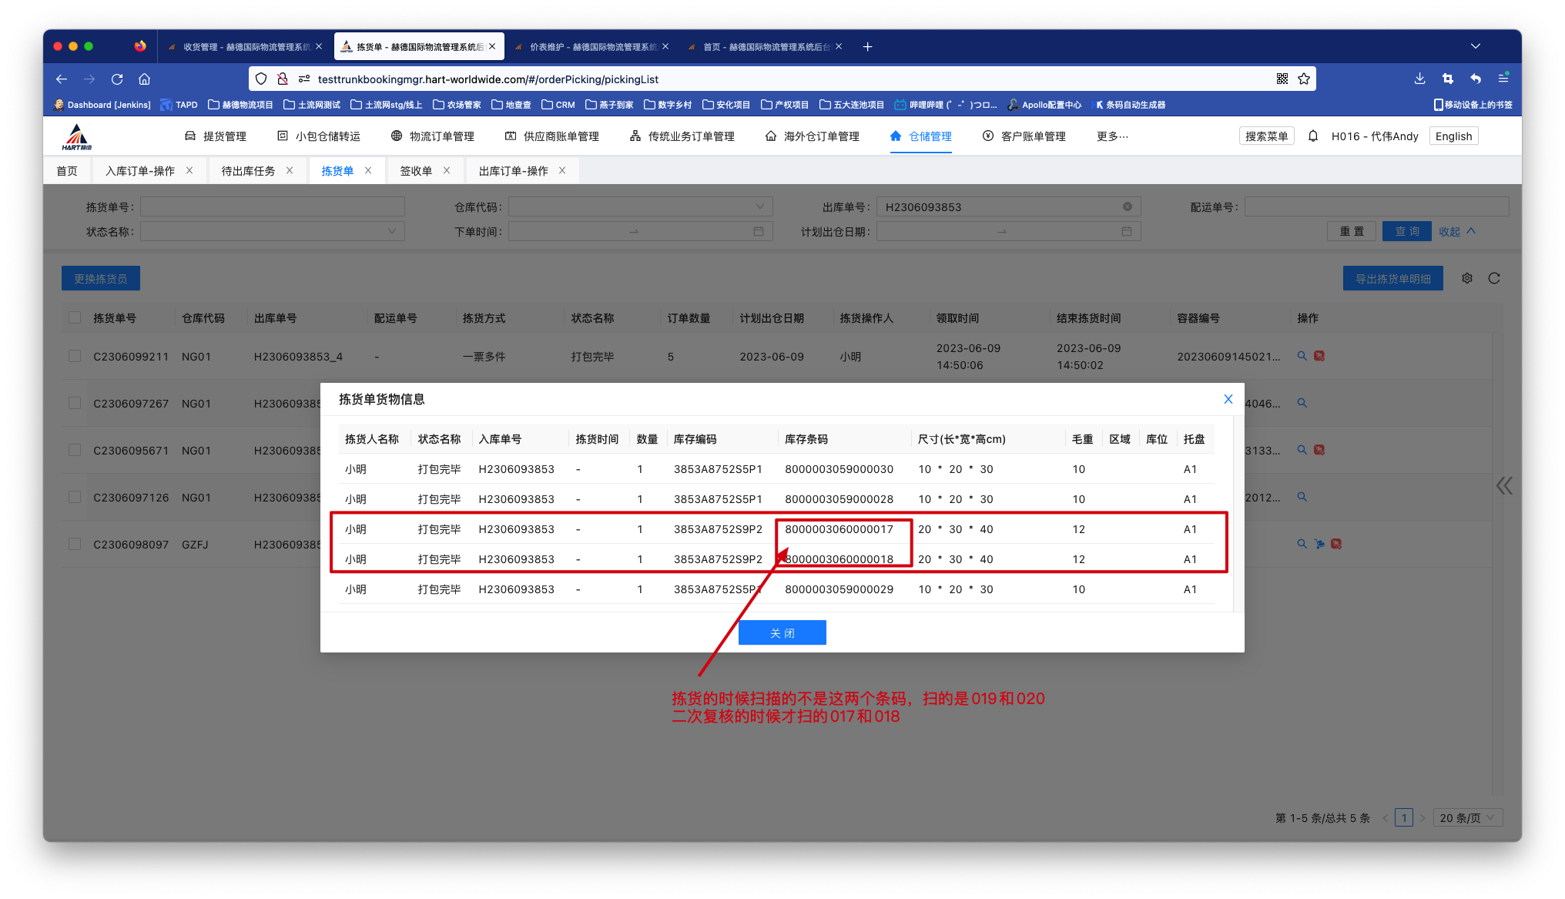Open the 仓库代码 dropdown
Image resolution: width=1565 pixels, height=899 pixels.
pos(640,206)
